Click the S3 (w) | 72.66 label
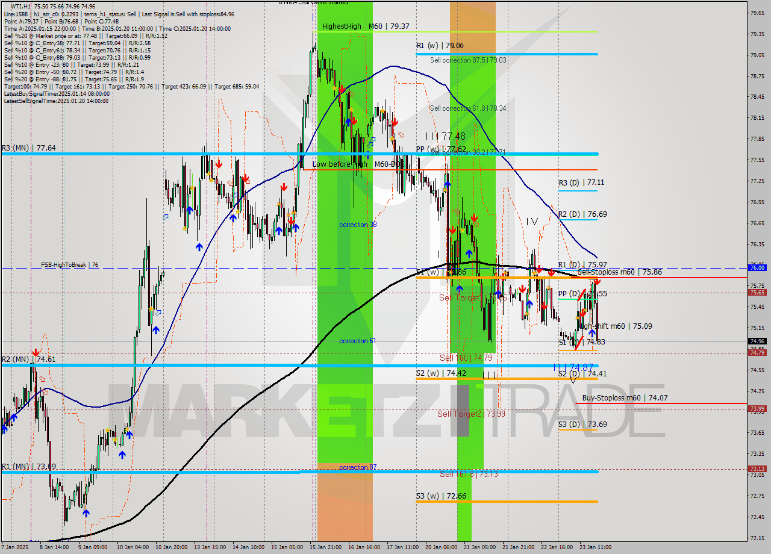Image resolution: width=771 pixels, height=554 pixels. click(440, 496)
